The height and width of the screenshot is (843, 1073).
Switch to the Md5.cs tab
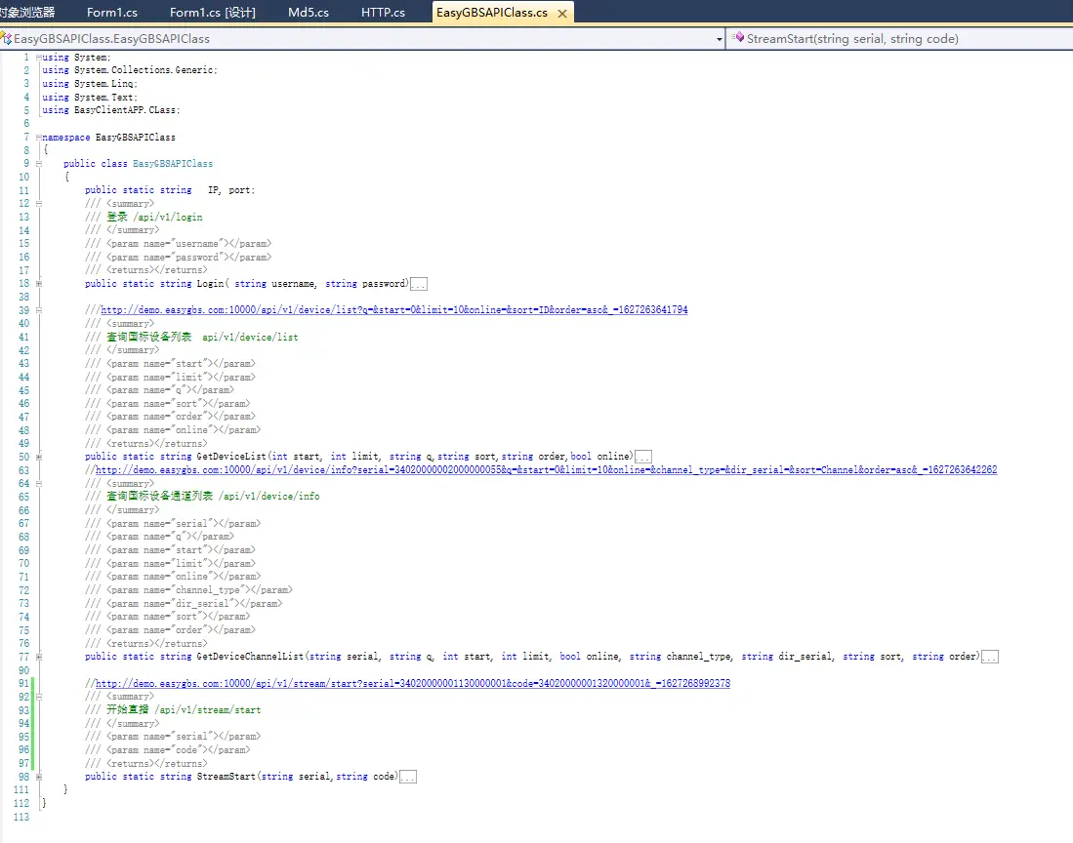pos(309,13)
